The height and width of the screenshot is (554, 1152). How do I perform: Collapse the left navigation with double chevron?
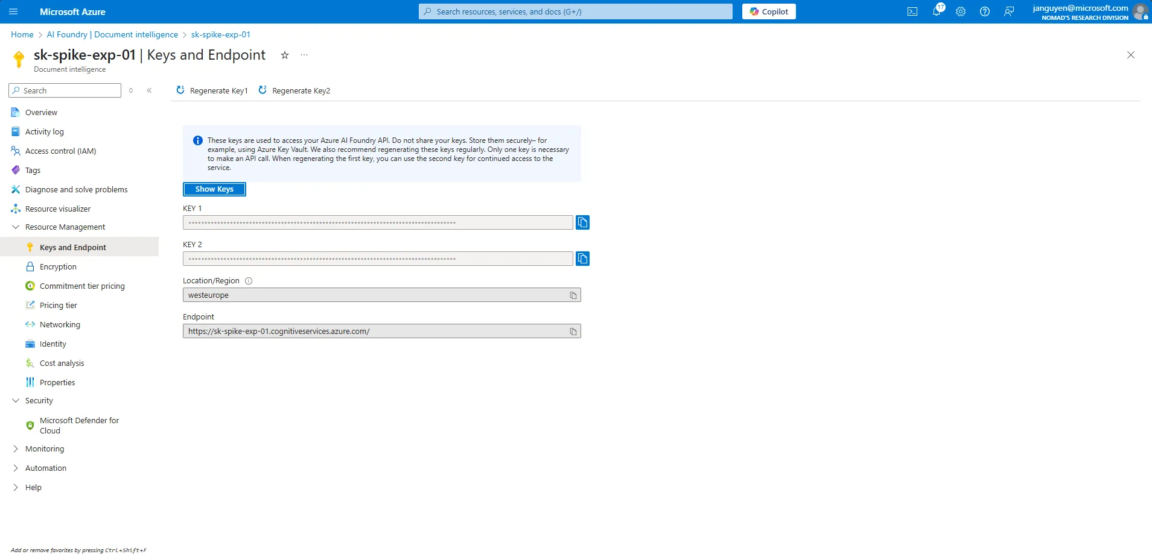(149, 90)
